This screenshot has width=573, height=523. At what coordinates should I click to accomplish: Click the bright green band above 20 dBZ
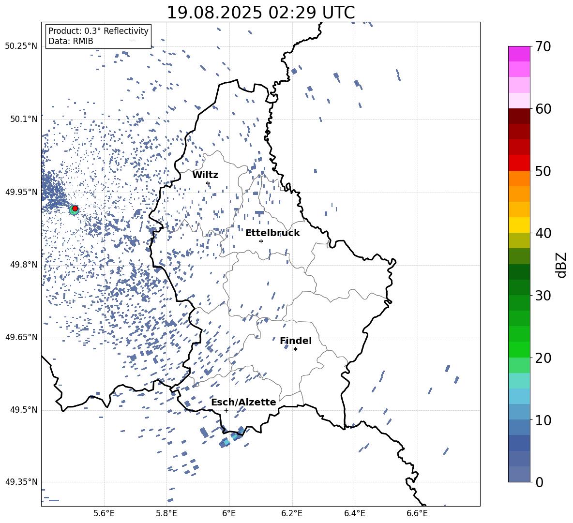tap(519, 349)
